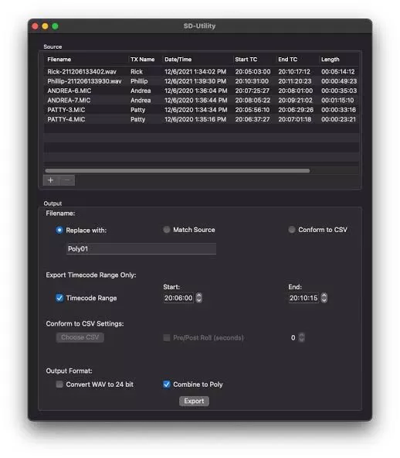This screenshot has height=458, width=400.
Task: Click the Start time field showing 20:06:00
Action: pos(178,298)
